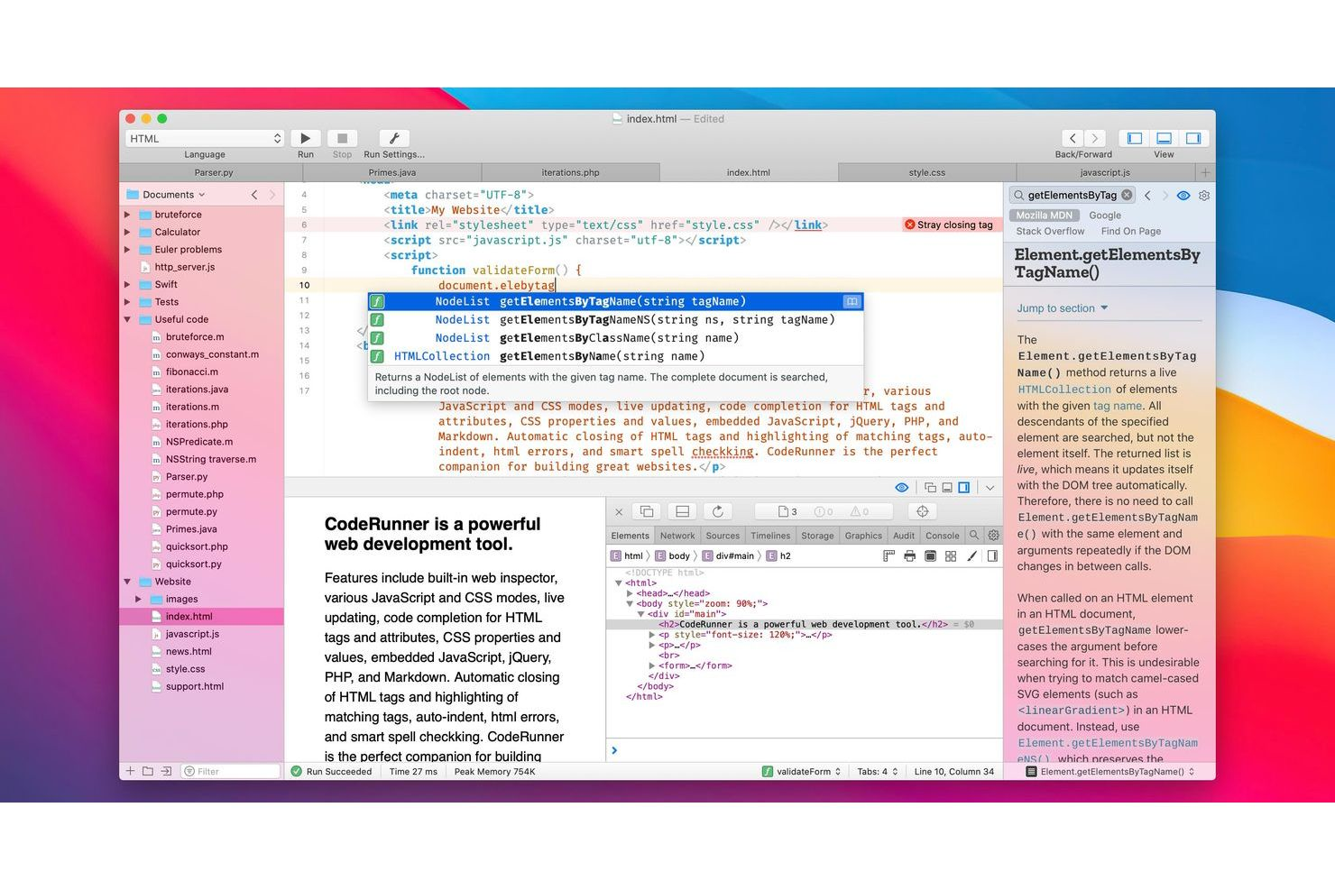The height and width of the screenshot is (890, 1335).
Task: Search the term on Stack Overflow
Action: tap(1050, 231)
